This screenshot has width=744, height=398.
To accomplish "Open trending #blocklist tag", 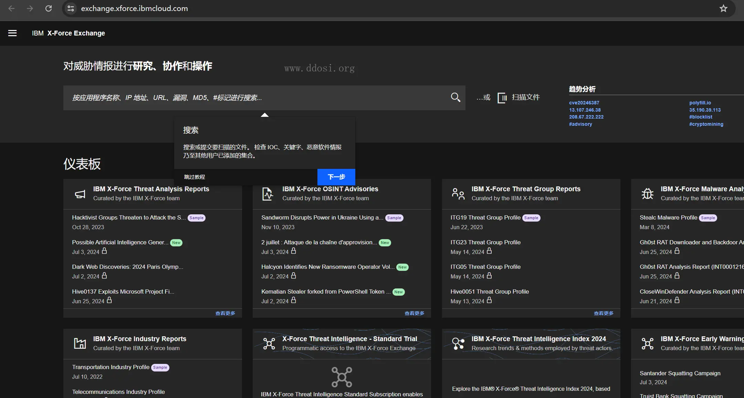I will coord(701,117).
